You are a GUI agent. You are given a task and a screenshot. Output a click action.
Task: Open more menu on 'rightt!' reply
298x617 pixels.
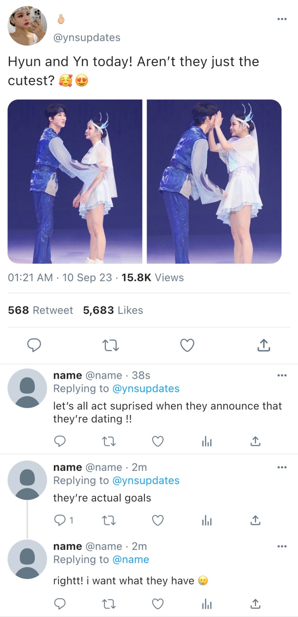tap(282, 546)
